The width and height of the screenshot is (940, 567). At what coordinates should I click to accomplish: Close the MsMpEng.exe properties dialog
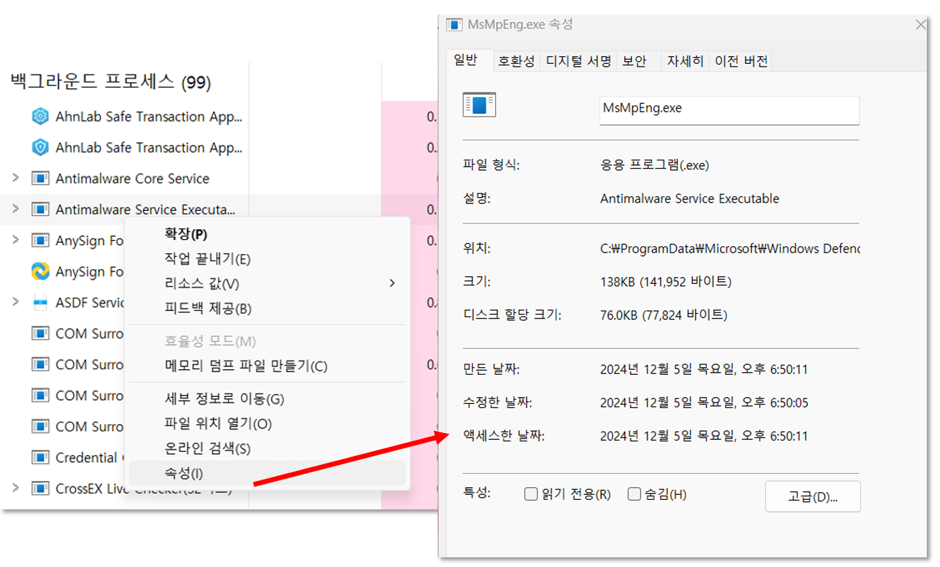pyautogui.click(x=921, y=25)
